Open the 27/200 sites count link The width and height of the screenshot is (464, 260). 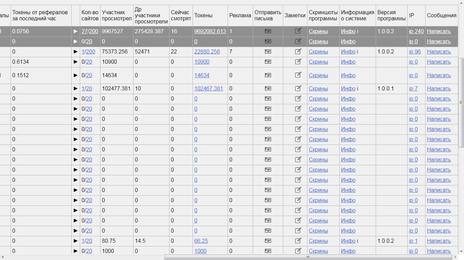pos(90,31)
